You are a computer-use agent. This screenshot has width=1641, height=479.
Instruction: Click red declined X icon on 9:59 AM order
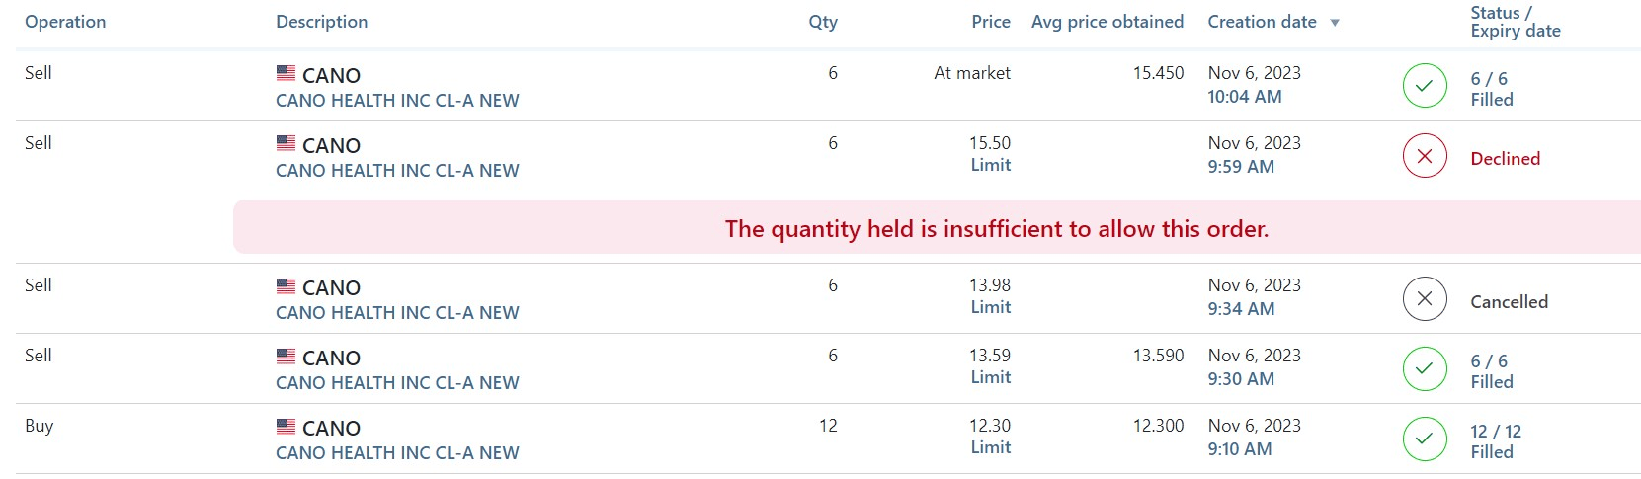[1424, 156]
